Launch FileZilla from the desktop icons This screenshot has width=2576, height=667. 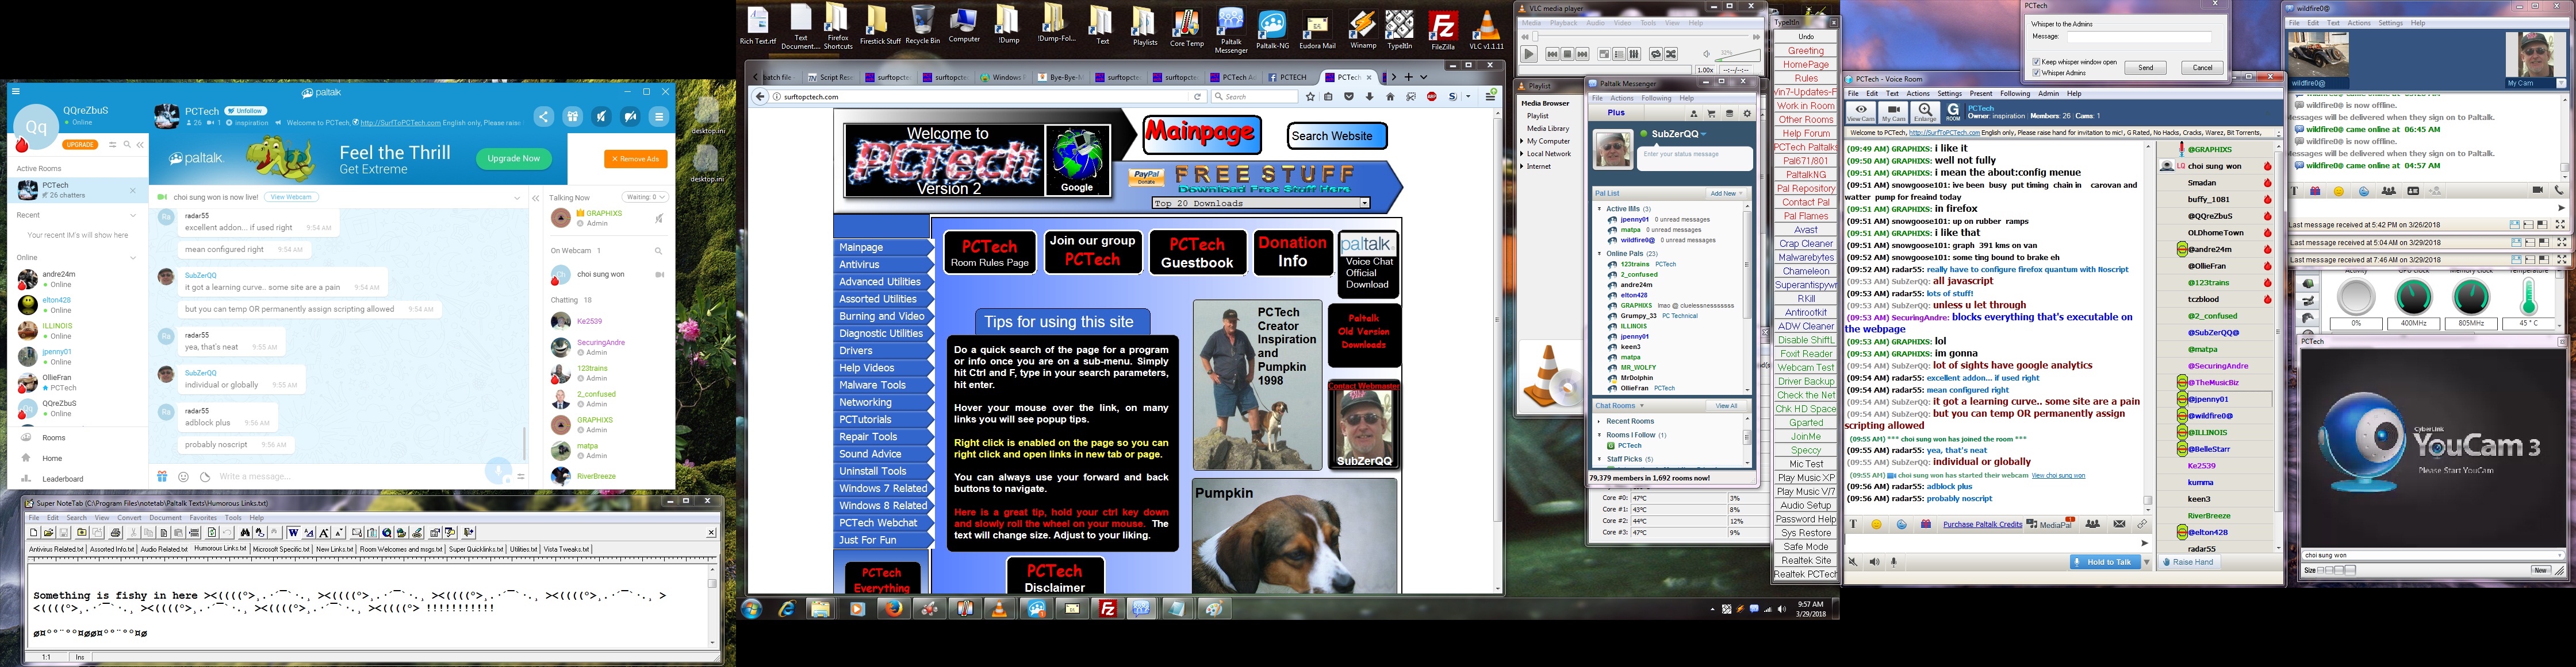pyautogui.click(x=1442, y=30)
